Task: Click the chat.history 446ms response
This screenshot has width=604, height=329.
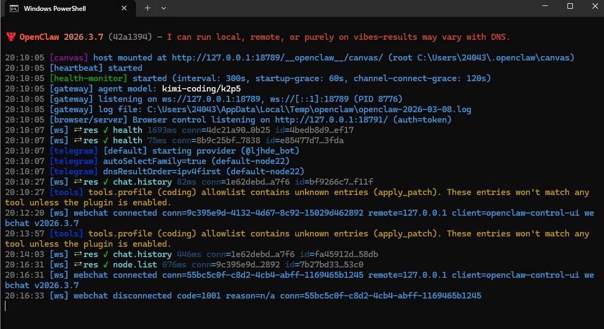Action: pyautogui.click(x=192, y=254)
